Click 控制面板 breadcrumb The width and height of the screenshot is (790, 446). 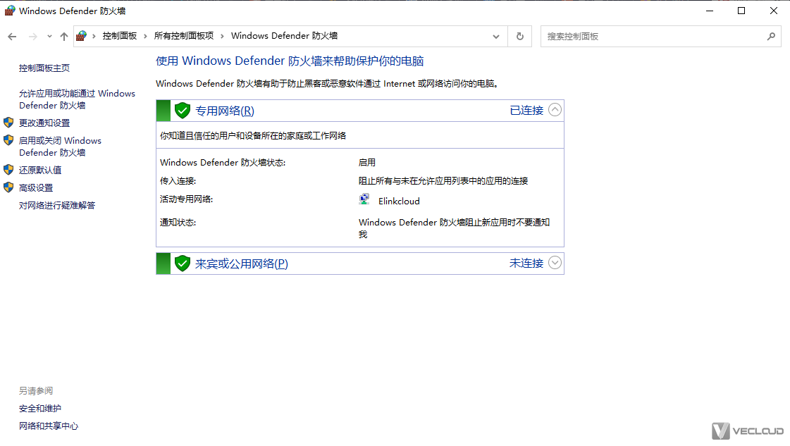coord(119,36)
